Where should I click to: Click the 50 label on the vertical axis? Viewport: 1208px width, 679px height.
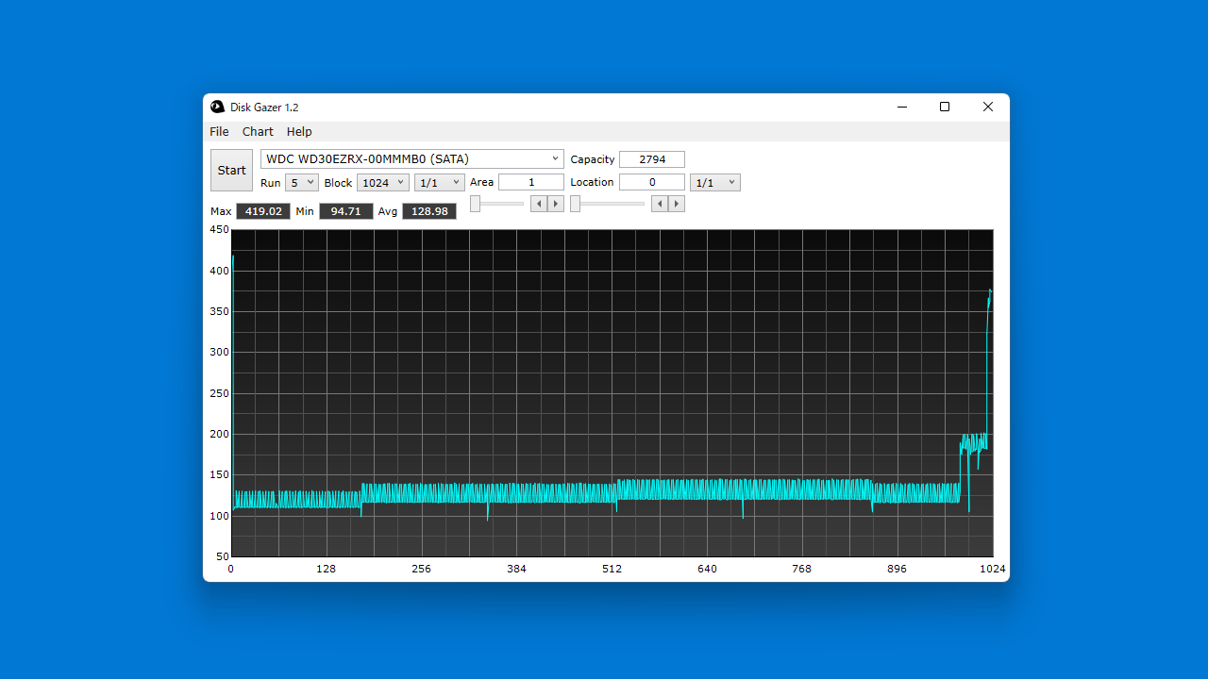click(222, 556)
